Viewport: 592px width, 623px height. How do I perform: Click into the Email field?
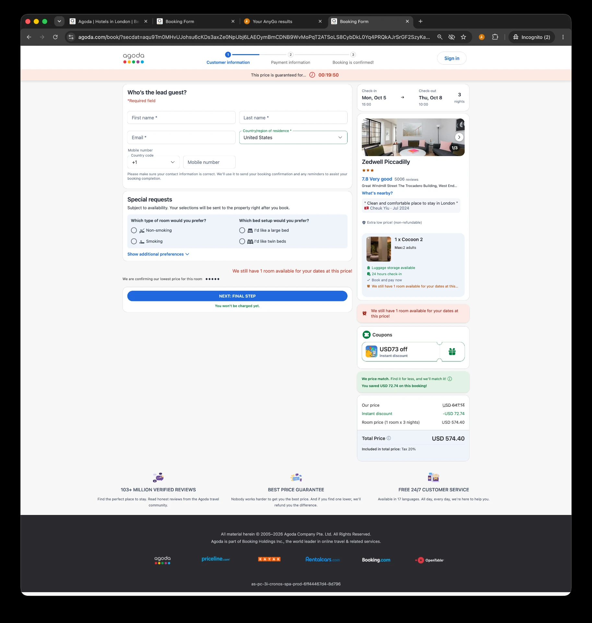click(181, 138)
